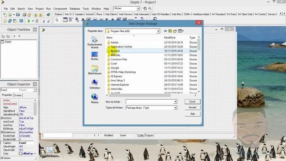286x161 pixels.
Task: Expand the Anchors property node
Action: (x=2, y=118)
